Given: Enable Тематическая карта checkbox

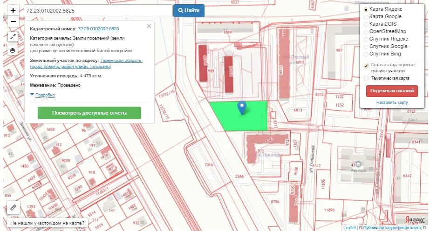Looking at the screenshot, I should coord(366,78).
